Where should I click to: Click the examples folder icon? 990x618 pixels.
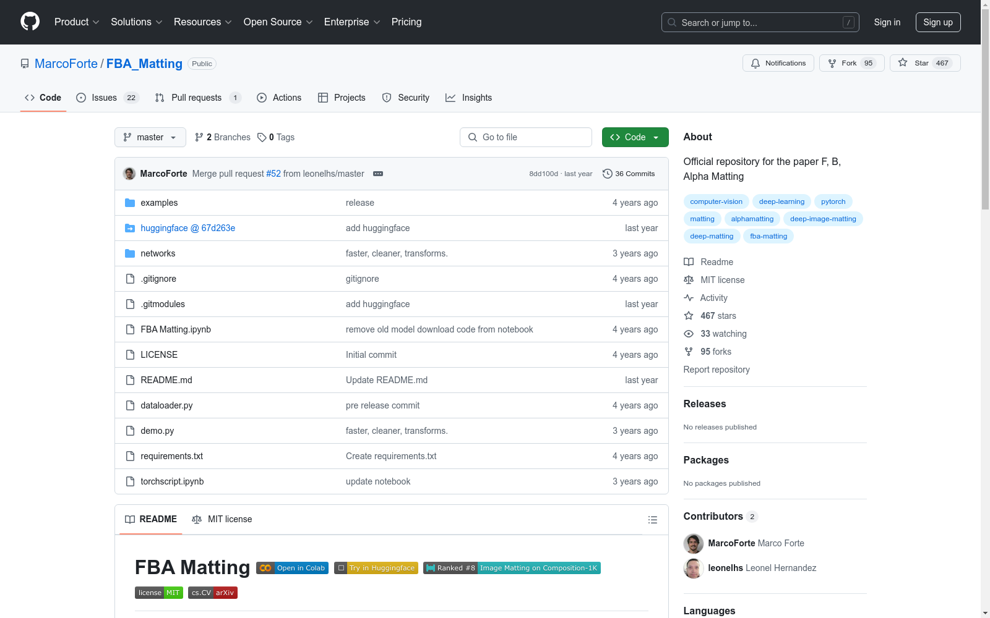coord(130,203)
